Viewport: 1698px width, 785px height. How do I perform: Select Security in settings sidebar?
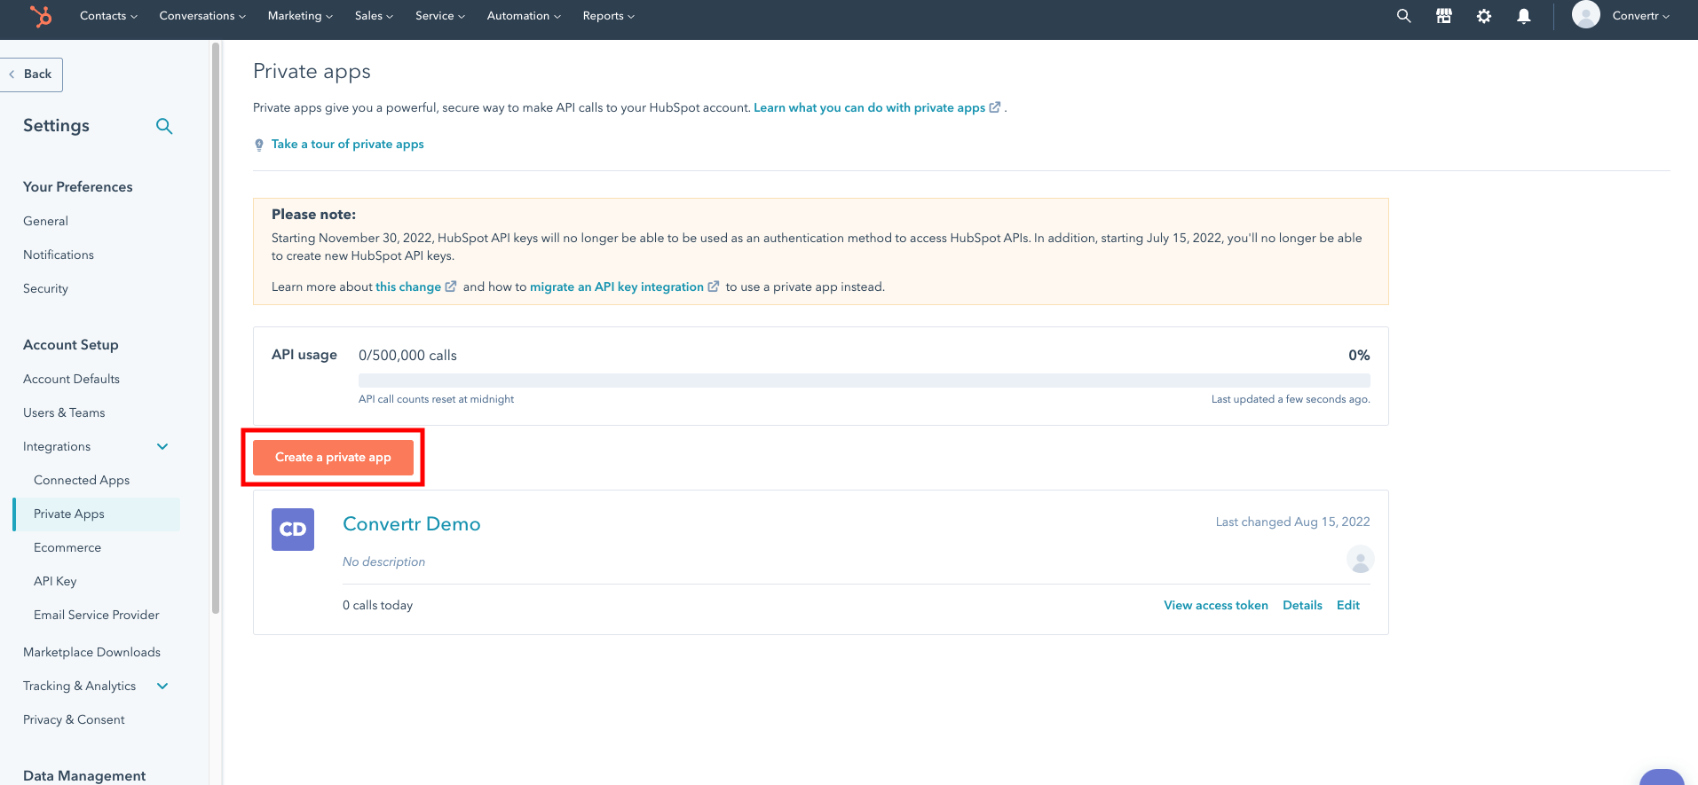(x=45, y=288)
